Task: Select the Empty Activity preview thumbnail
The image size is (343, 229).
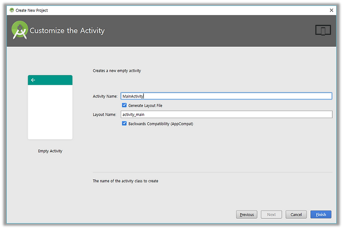Action: [x=50, y=107]
